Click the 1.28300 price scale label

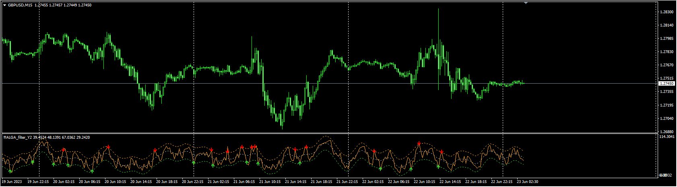[x=667, y=12]
